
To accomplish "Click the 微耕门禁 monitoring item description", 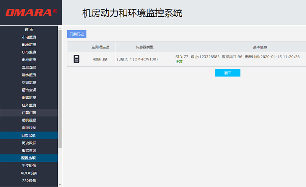I will [100, 59].
